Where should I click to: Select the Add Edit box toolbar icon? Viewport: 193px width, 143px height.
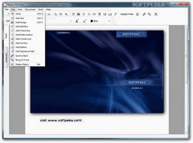pyautogui.click(x=94, y=14)
